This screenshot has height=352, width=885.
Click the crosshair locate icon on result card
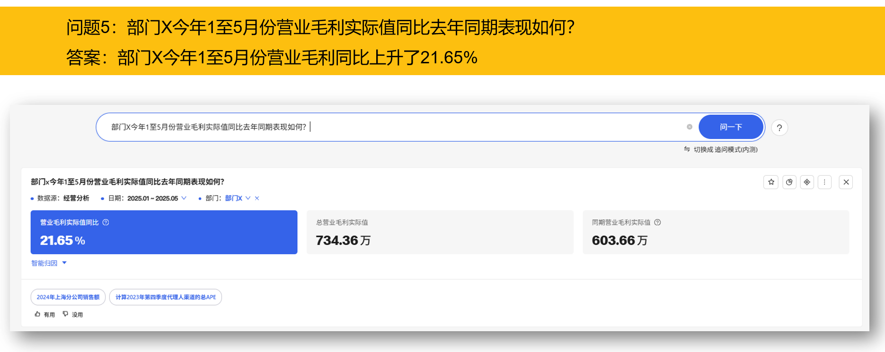click(x=807, y=182)
